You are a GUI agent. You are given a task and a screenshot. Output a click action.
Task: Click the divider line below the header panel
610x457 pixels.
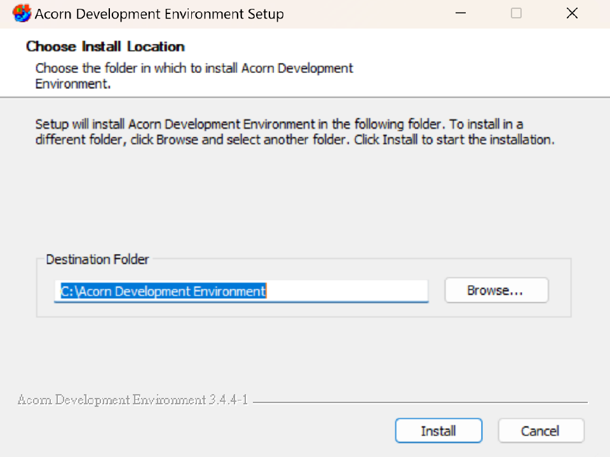305,97
